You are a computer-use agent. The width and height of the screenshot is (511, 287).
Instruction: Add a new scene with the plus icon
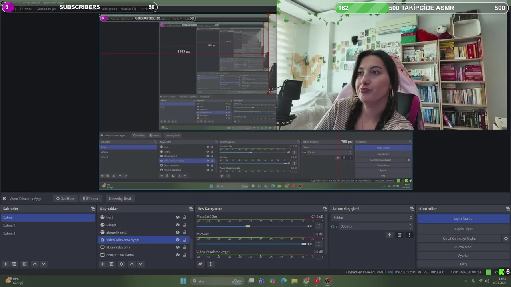point(6,264)
